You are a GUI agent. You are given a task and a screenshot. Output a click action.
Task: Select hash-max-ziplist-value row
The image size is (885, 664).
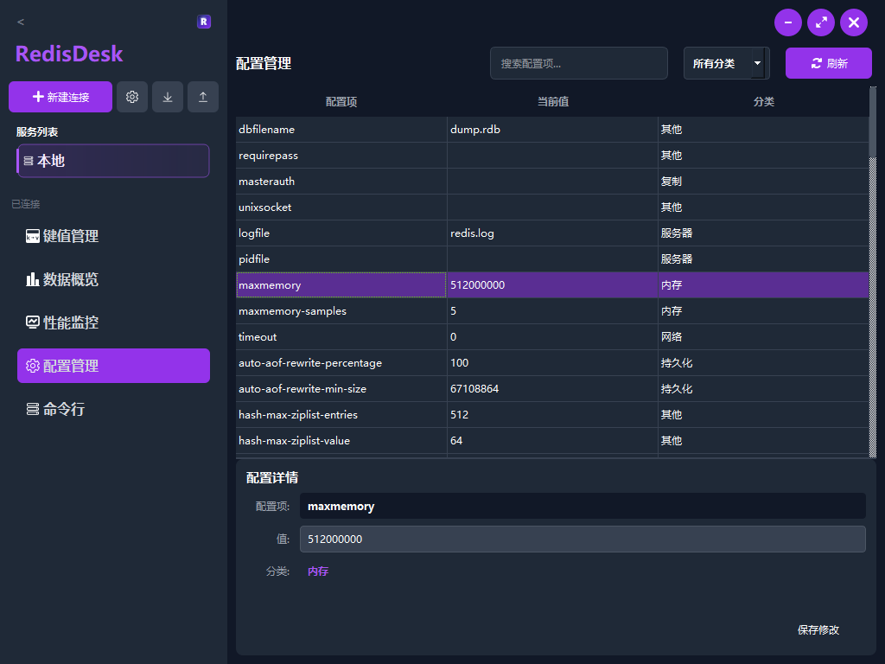tap(552, 441)
